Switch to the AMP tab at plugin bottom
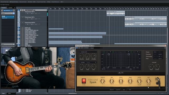 130,90
